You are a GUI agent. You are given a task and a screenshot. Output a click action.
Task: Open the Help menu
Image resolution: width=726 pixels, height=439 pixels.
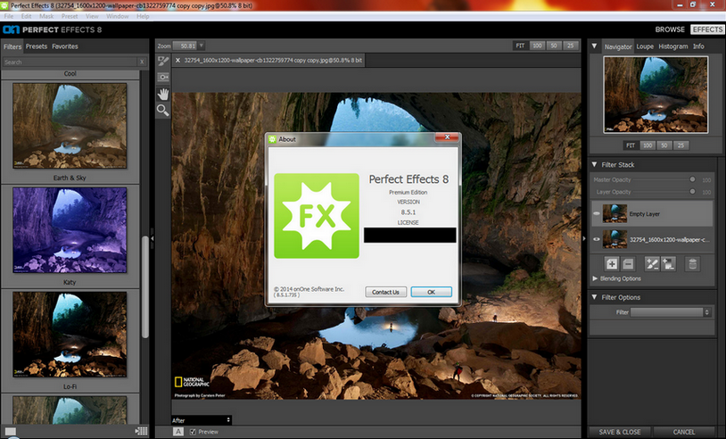[143, 16]
